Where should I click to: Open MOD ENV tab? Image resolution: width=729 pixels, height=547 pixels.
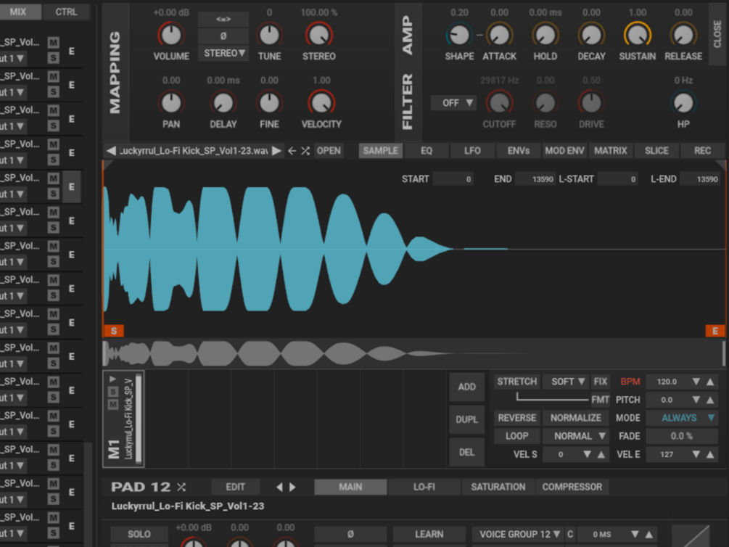pyautogui.click(x=564, y=151)
